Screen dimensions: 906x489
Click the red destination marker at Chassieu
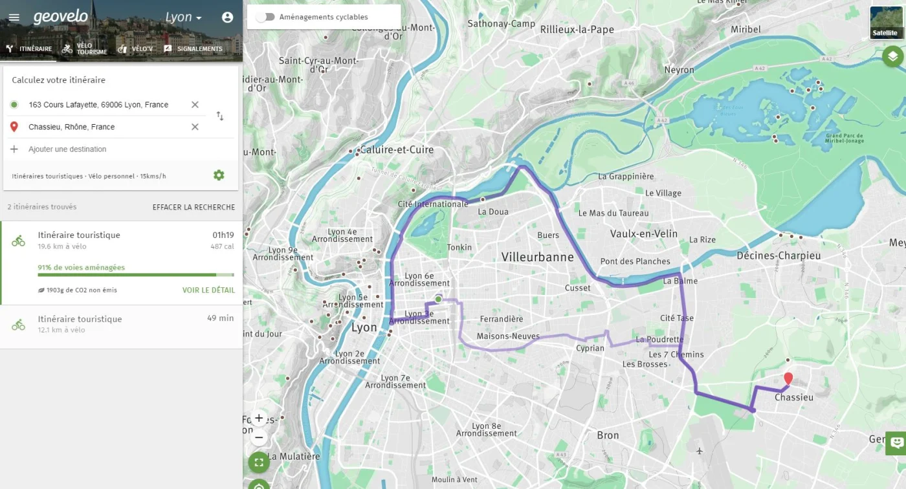coord(788,379)
